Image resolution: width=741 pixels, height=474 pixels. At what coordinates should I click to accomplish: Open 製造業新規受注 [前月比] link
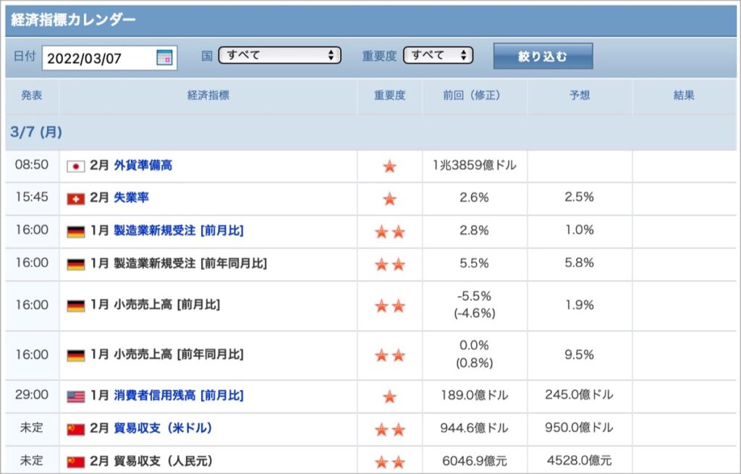(179, 231)
